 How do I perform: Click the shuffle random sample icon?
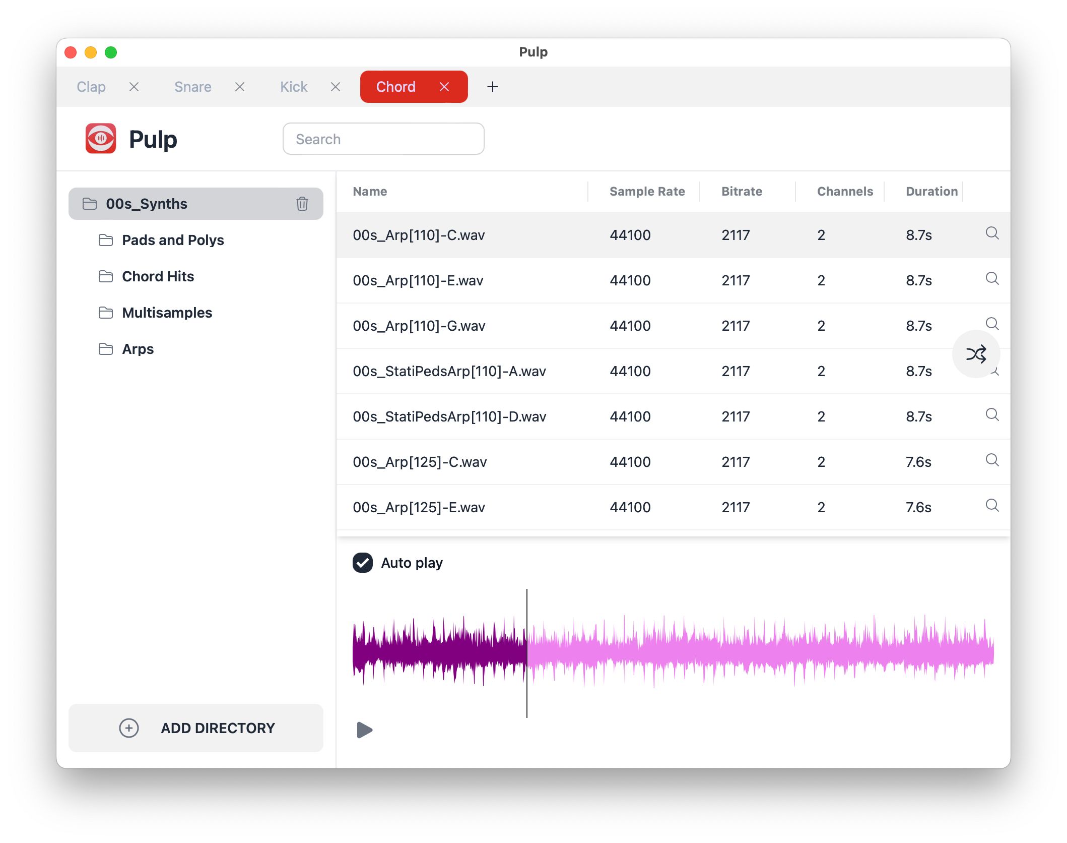click(976, 354)
